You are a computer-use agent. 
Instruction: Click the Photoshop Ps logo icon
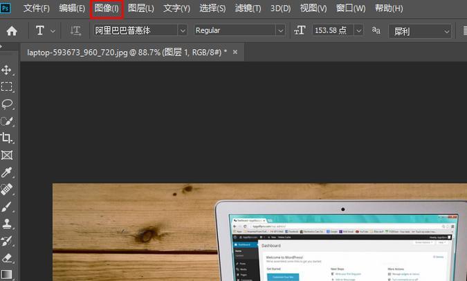6,8
